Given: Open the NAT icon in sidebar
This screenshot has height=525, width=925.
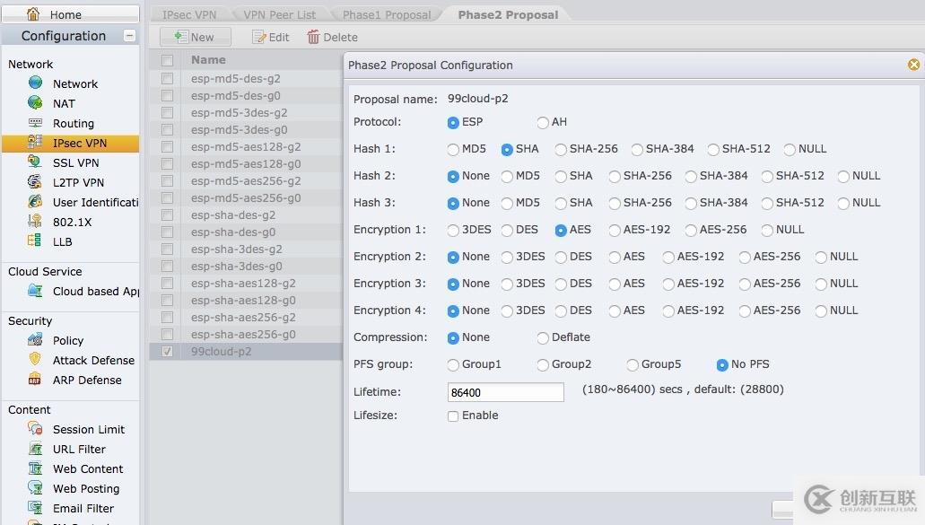Looking at the screenshot, I should (x=35, y=102).
